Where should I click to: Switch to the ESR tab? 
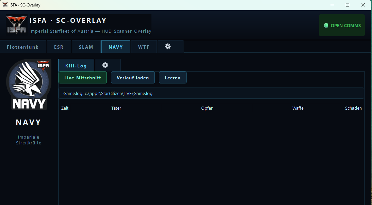click(x=59, y=47)
